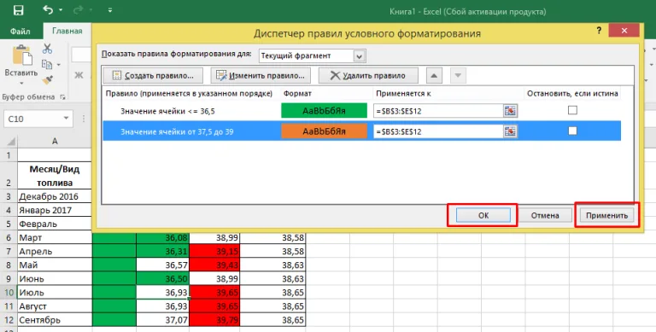Select cell with value 37,07

(163, 320)
